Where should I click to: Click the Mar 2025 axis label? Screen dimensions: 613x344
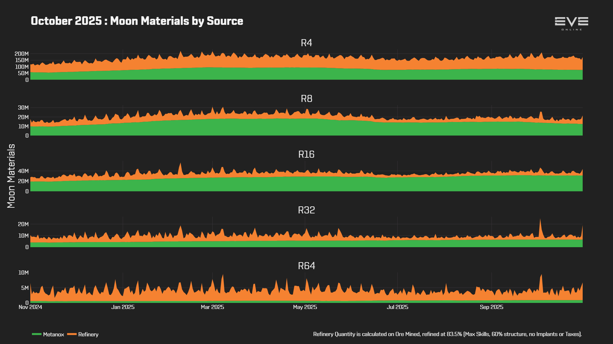212,307
